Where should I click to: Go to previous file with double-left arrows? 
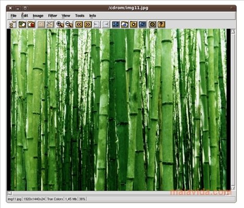79,25
